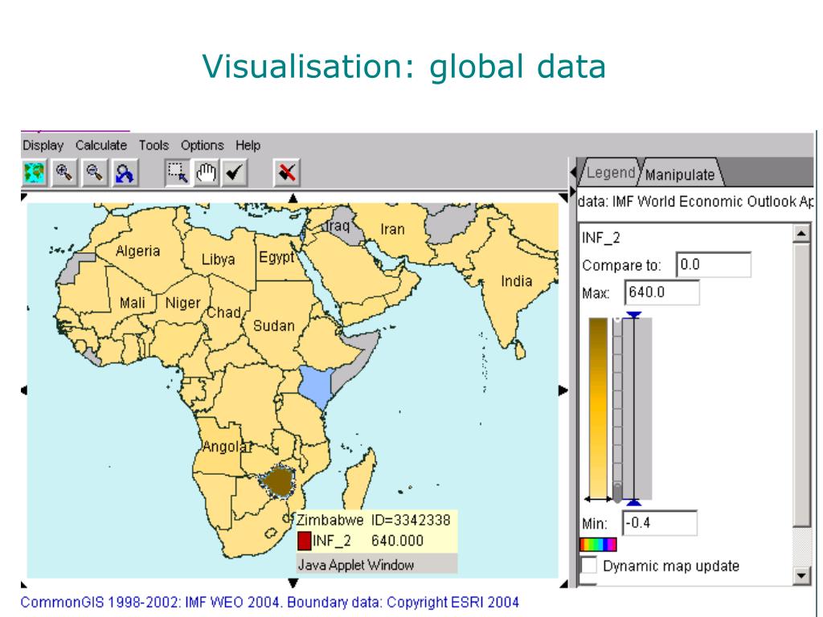823x617 pixels.
Task: Click the dark brown Zimbabwe region
Action: coord(277,482)
